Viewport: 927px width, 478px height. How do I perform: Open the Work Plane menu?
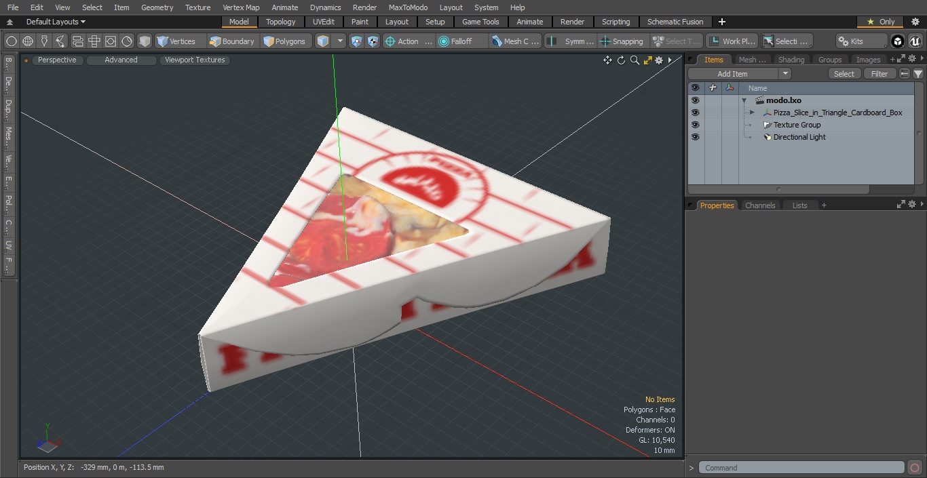pyautogui.click(x=732, y=41)
